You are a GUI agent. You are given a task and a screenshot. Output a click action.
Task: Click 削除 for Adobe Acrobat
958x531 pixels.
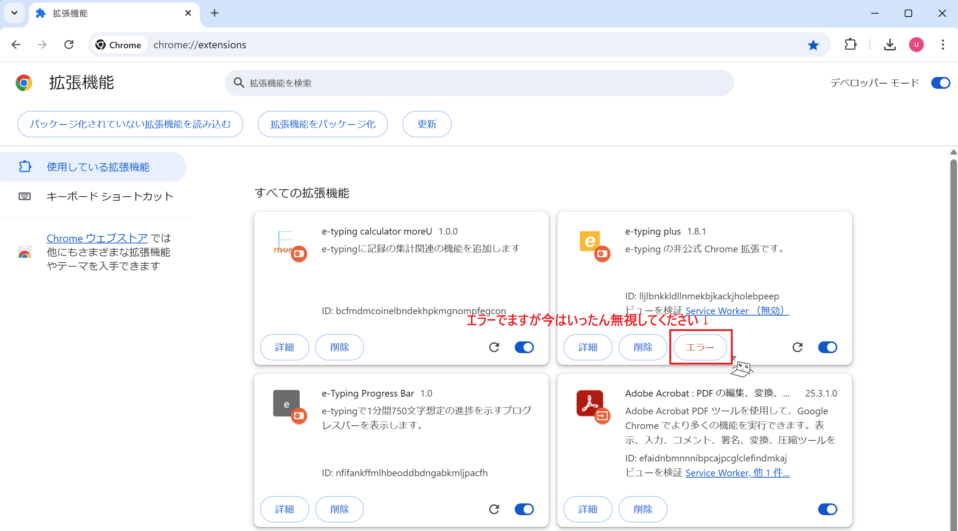tap(642, 509)
